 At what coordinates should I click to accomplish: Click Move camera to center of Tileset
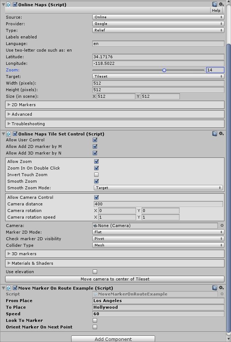click(115, 279)
